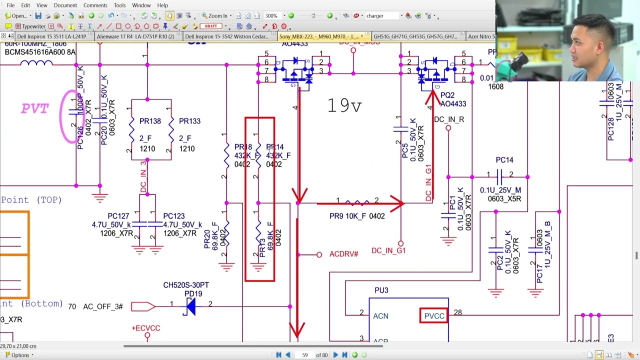This screenshot has width=640, height=360.
Task: Jump to the last page
Action: [344, 355]
